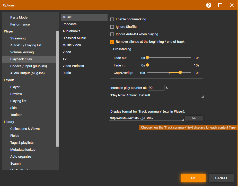Toggle the Ignore Shuffle checkbox

(x=112, y=27)
